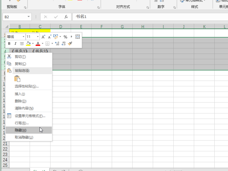Viewport: 228px width, 171px height.
Task: Click 行高(R) in the context menu
Action: [x=21, y=123]
